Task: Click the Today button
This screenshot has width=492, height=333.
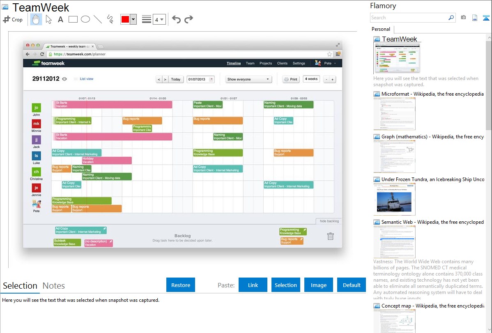Action: [176, 79]
